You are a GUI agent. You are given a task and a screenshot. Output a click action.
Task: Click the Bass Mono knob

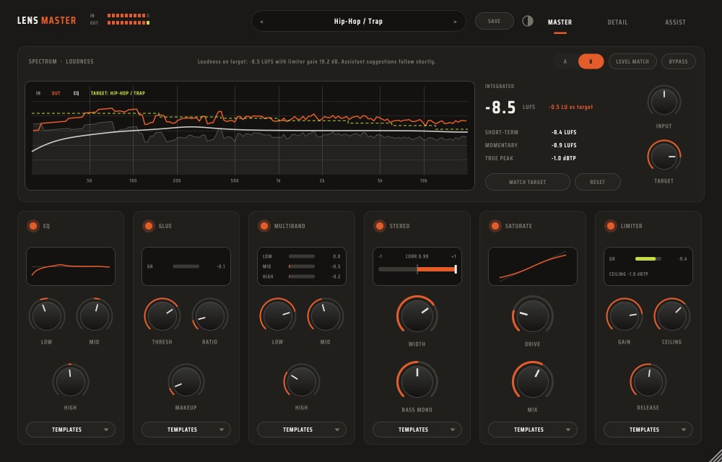[417, 382]
